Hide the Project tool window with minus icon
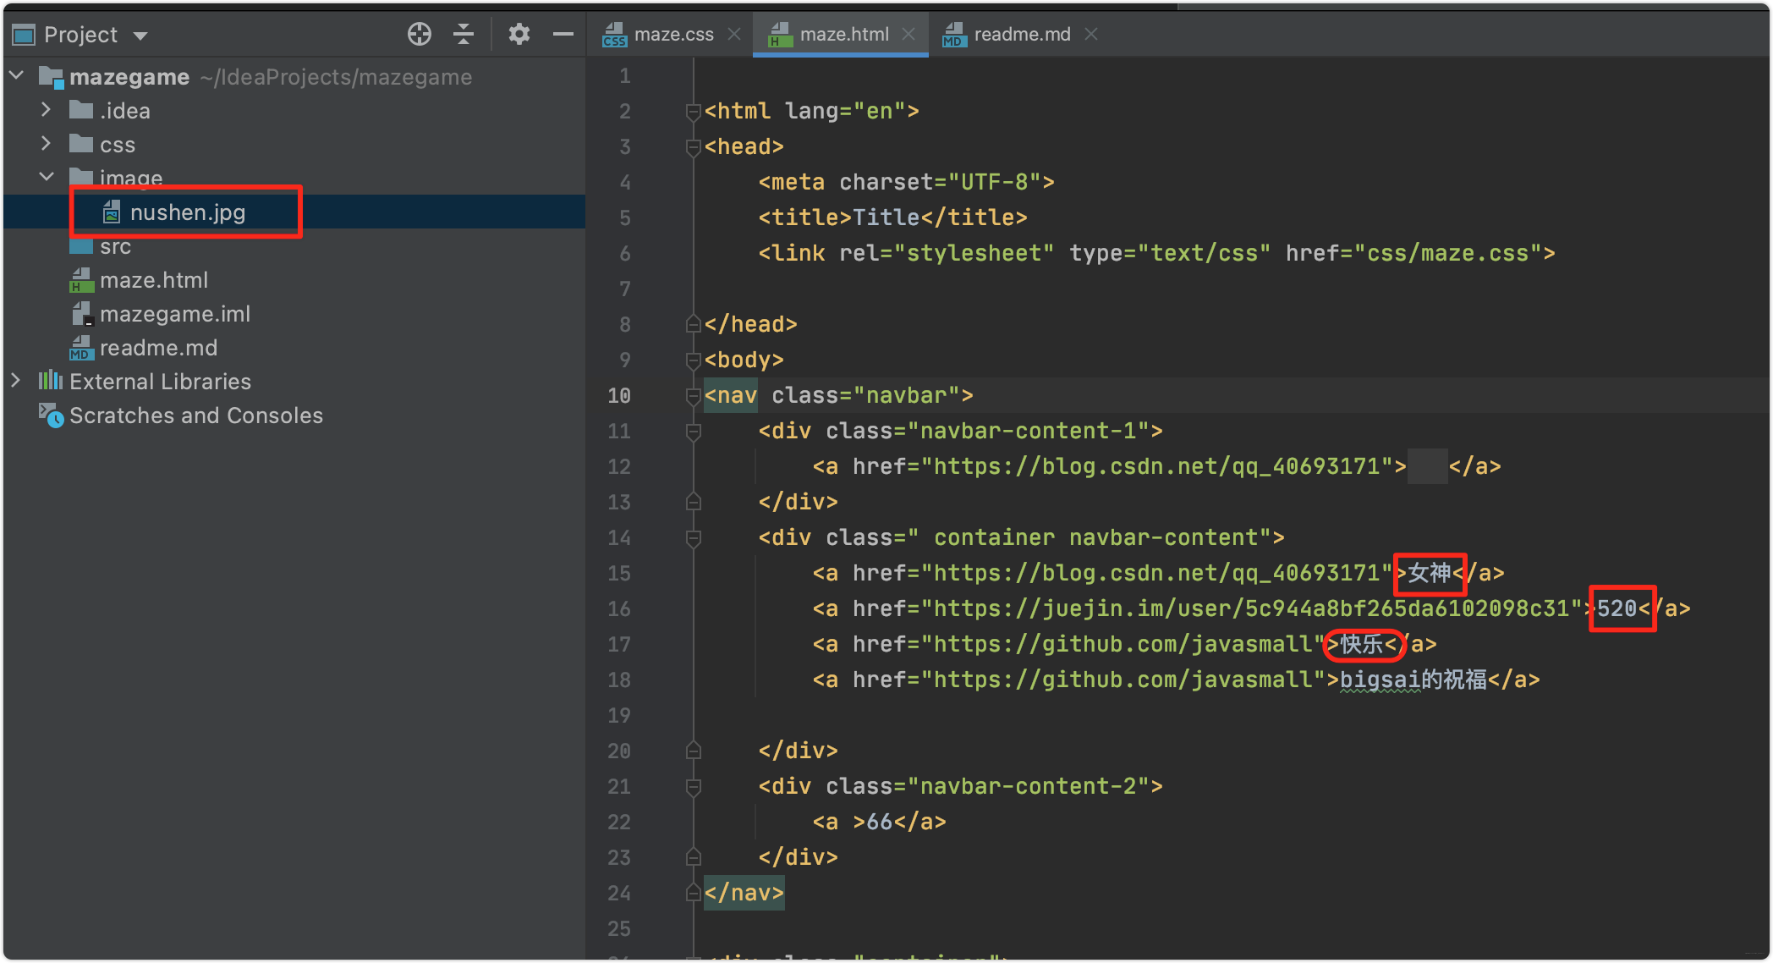Screen dimensions: 1773x963 563,34
